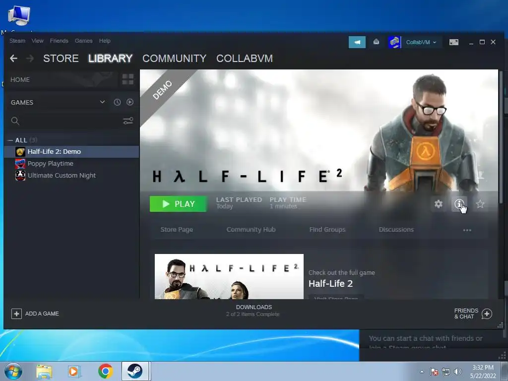Go back with the back arrow

coord(13,59)
